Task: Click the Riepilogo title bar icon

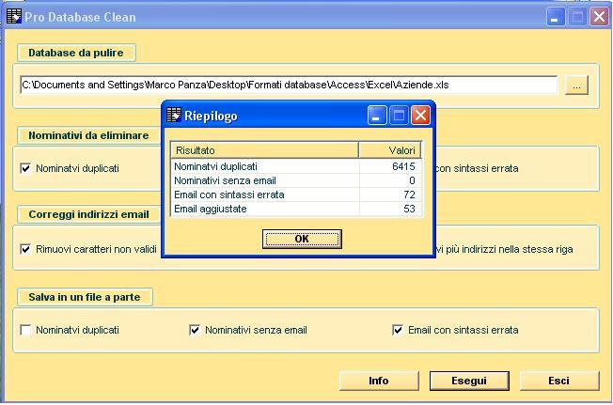Action: point(174,116)
